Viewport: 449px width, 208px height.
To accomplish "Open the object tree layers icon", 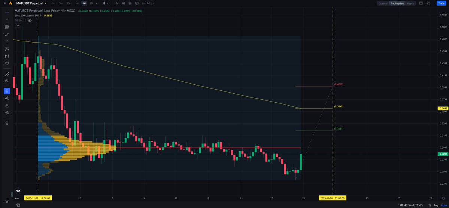I will click(7, 201).
